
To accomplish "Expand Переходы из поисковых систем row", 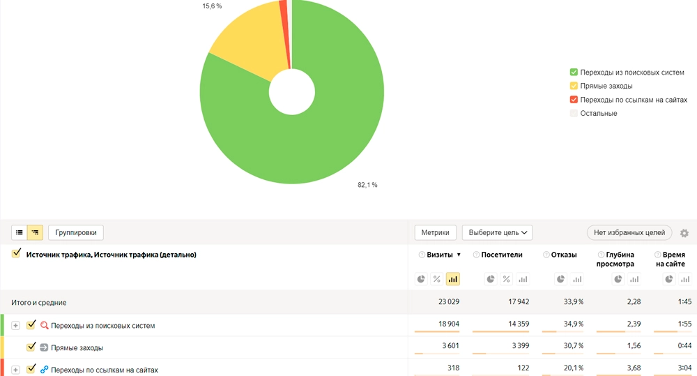I will [x=15, y=326].
